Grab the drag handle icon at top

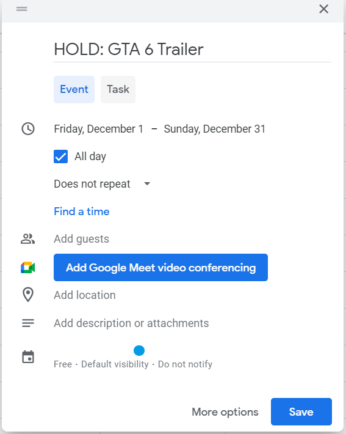(21, 9)
